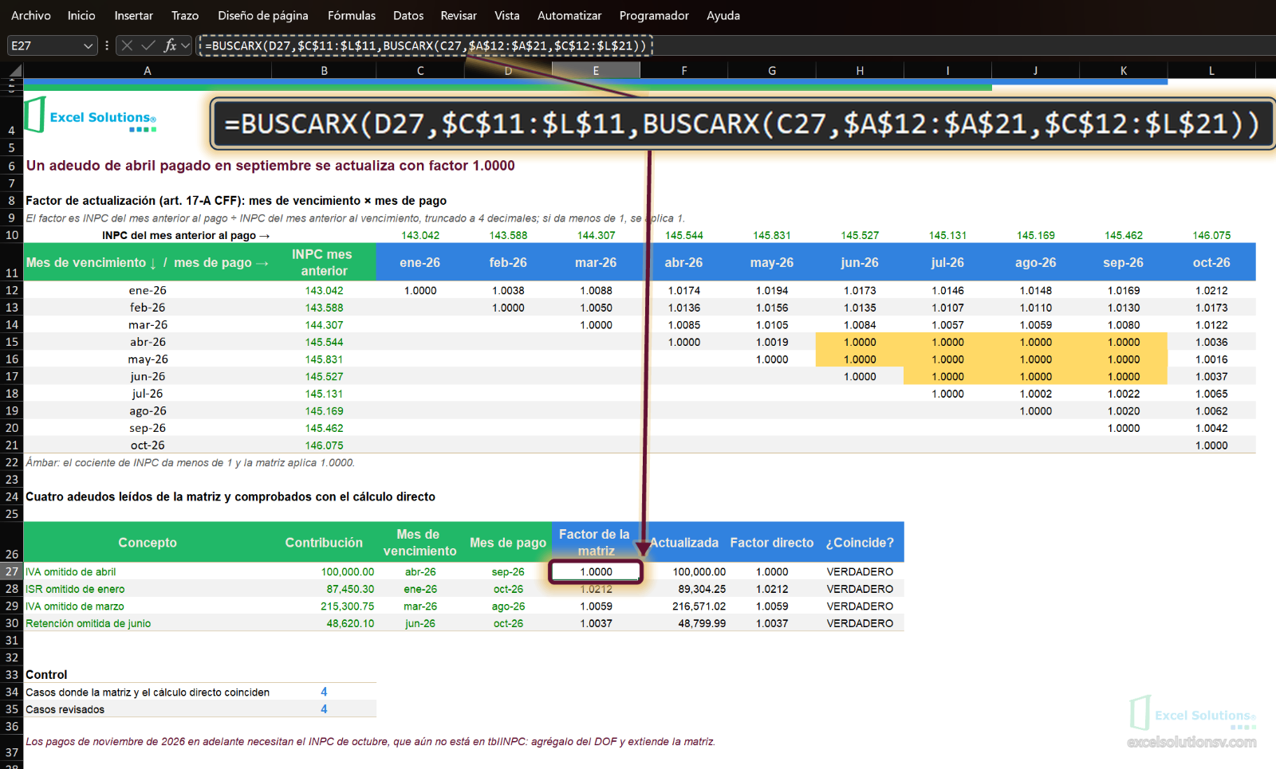Click the 'Casos revisados' label cell
Screen dimensions: 1276x769
click(x=148, y=709)
